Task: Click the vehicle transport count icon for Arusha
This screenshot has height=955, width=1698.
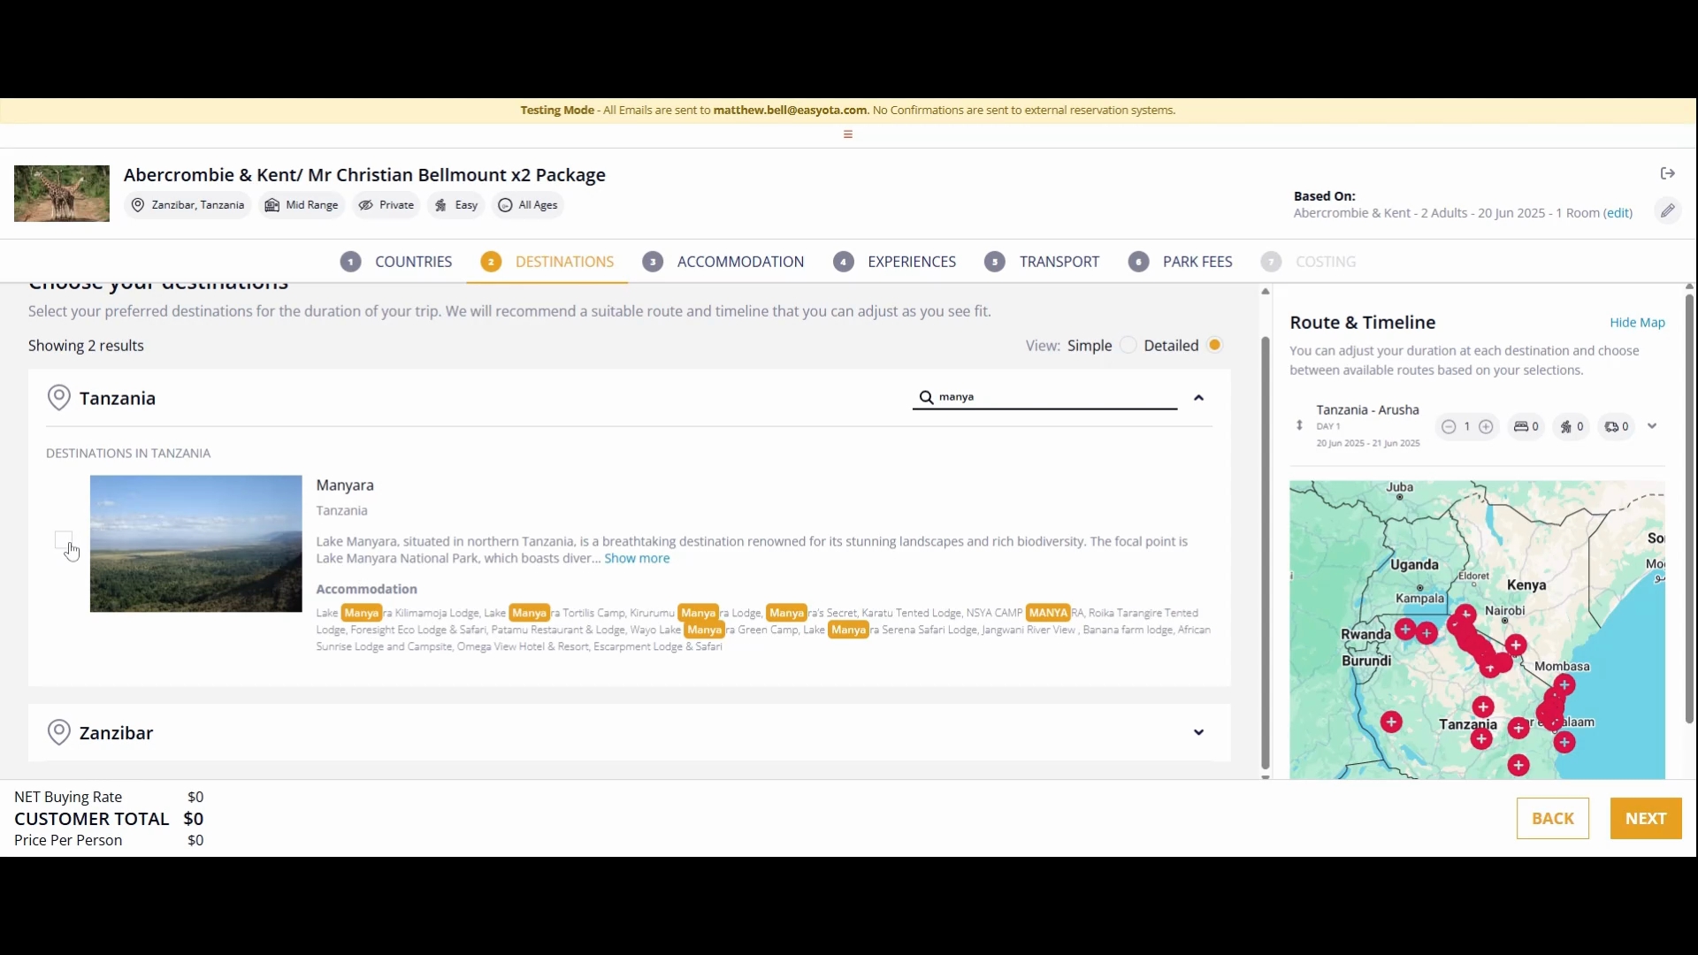Action: 1611,427
